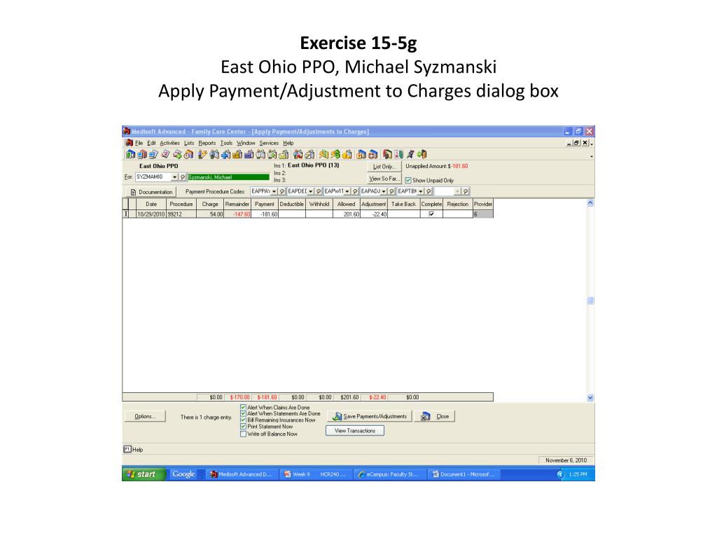Open the EAPTBK take back code dropdown
The height and width of the screenshot is (538, 717).
point(420,191)
